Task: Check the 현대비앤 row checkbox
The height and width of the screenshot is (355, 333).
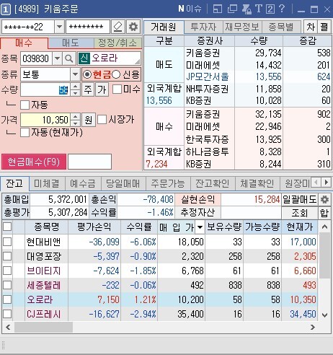Action: pyautogui.click(x=7, y=242)
